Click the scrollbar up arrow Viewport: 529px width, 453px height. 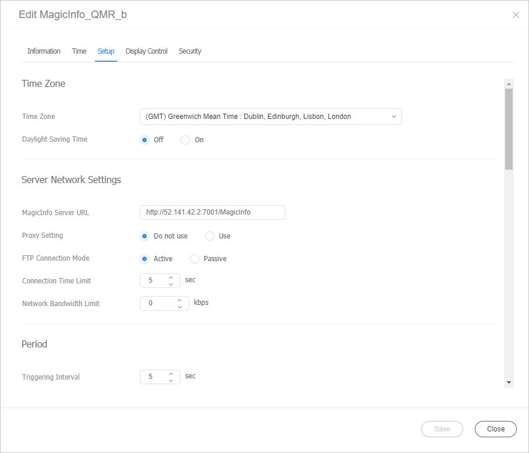509,83
